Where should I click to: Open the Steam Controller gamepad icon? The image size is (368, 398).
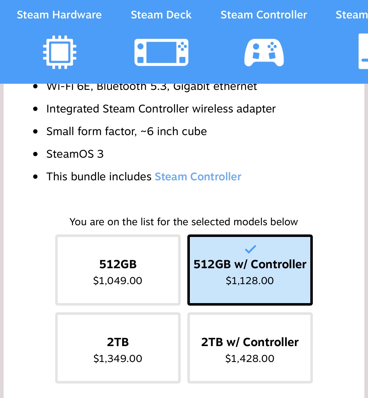point(264,52)
